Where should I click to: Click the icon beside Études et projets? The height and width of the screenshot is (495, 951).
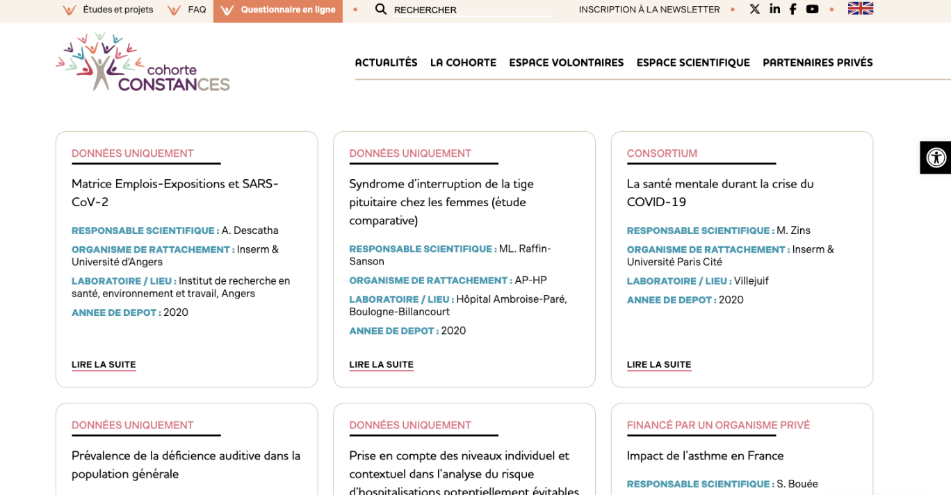click(69, 10)
